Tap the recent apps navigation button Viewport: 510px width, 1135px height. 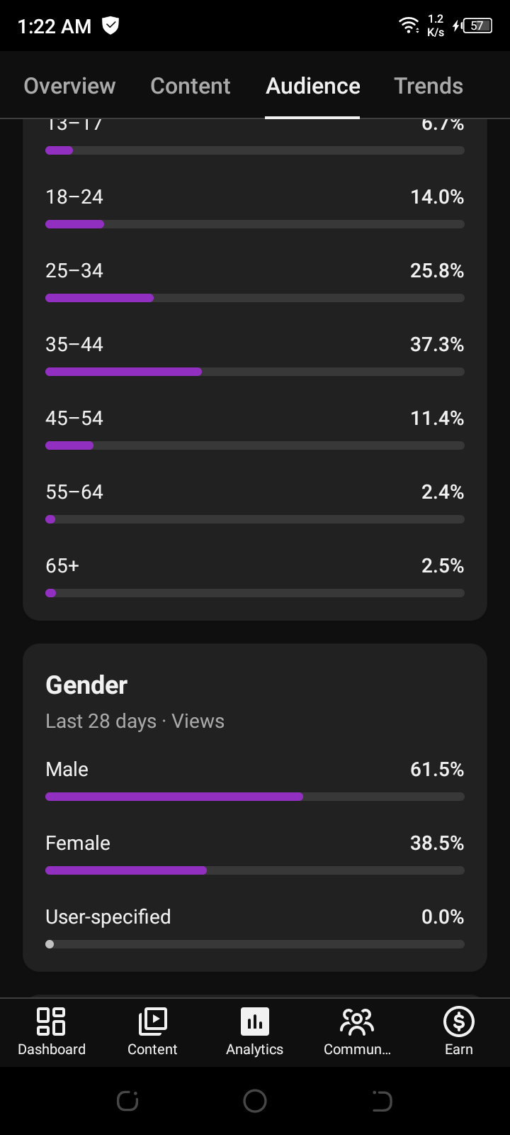(x=127, y=1101)
